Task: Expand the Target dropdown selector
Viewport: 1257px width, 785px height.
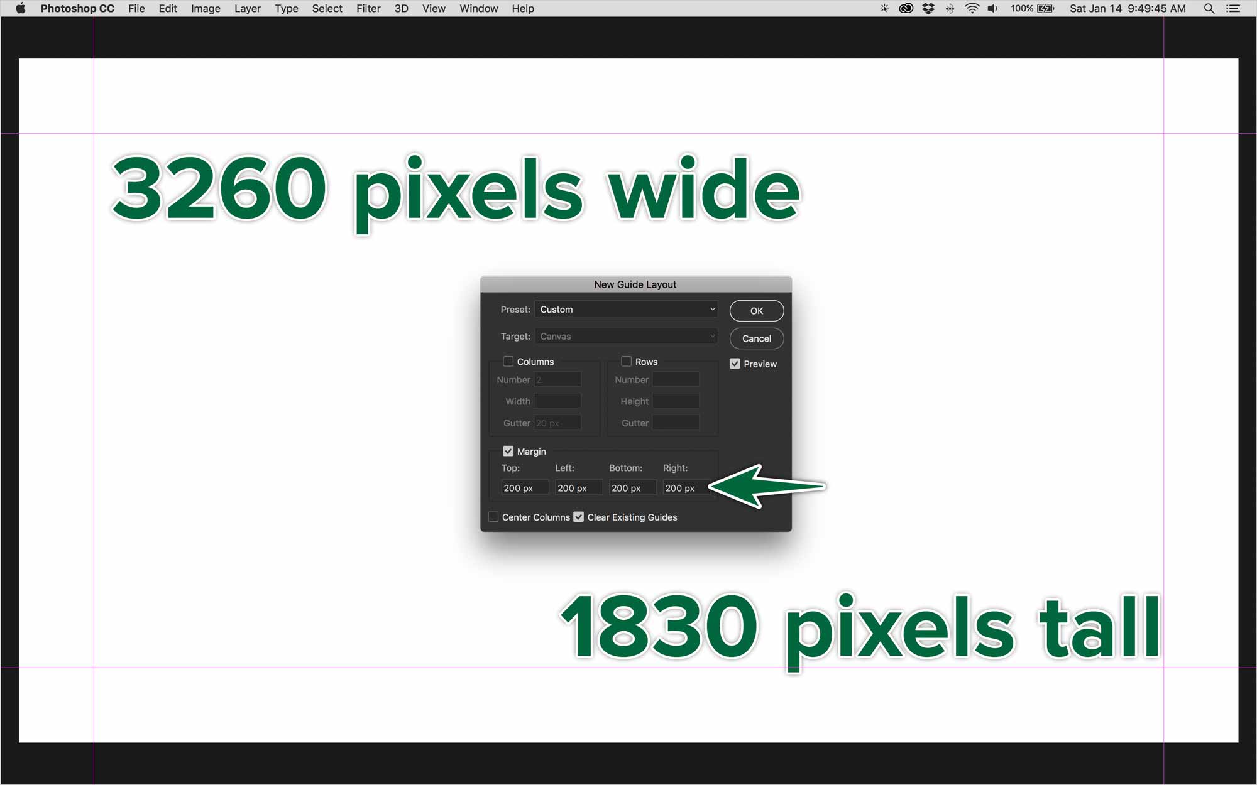Action: (x=627, y=335)
